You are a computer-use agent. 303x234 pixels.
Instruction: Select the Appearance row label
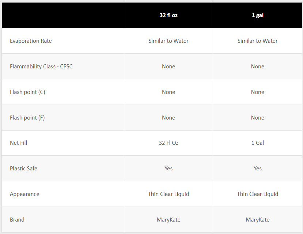24,194
